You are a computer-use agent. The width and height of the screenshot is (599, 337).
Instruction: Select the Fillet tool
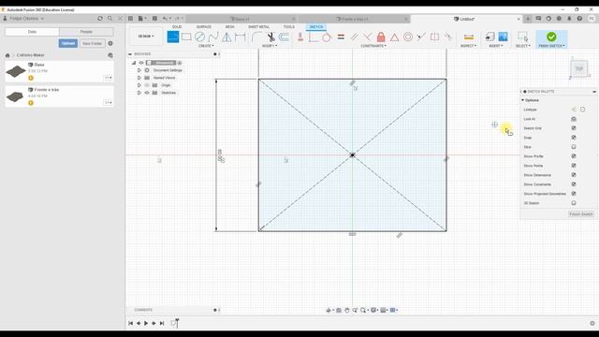tap(256, 37)
